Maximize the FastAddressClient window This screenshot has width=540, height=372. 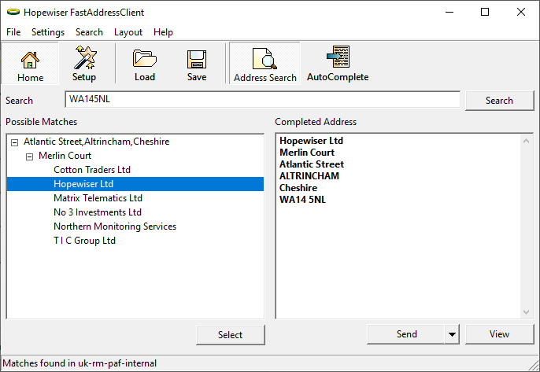pos(485,12)
